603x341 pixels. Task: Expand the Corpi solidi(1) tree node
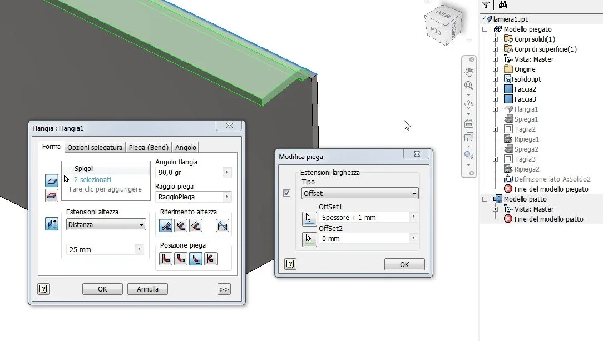[x=496, y=39]
